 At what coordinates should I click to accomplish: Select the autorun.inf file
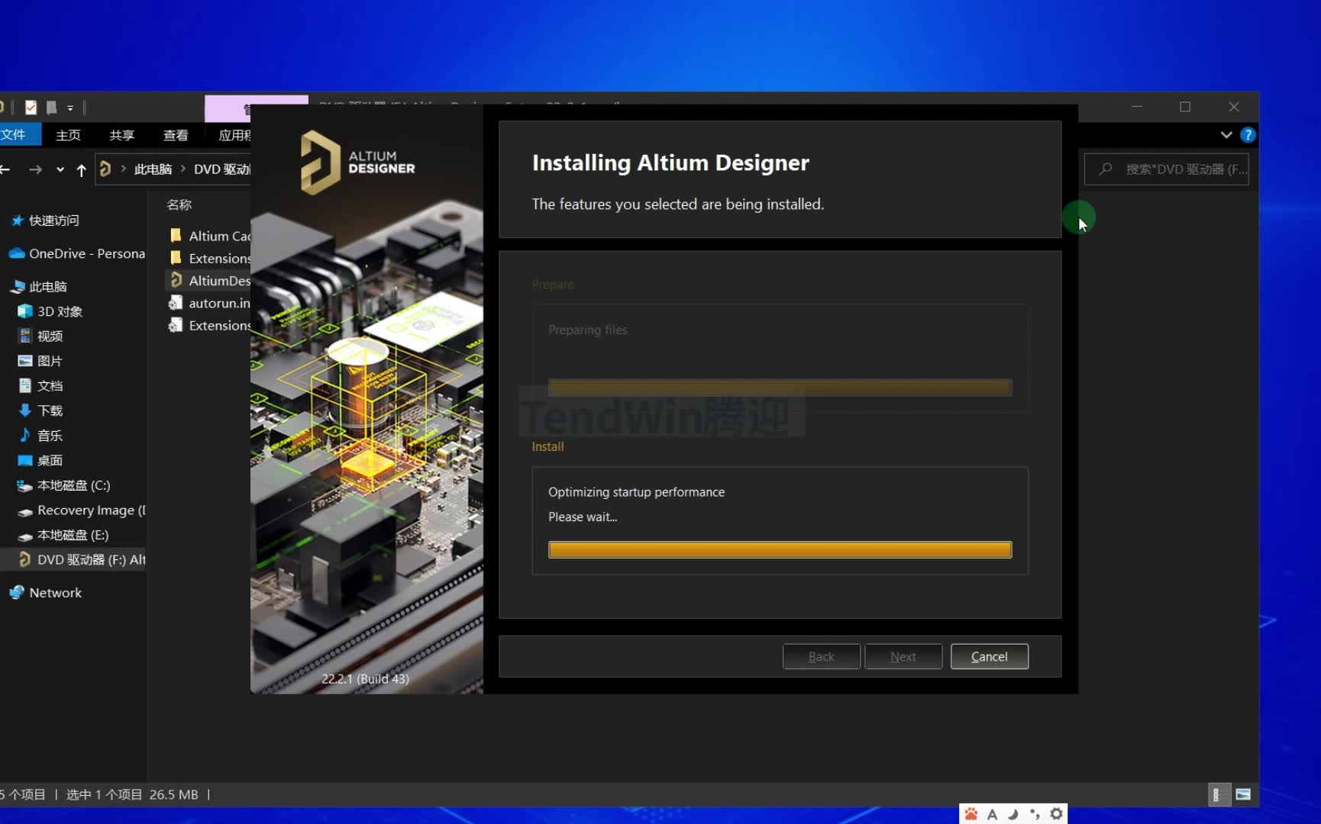(209, 303)
